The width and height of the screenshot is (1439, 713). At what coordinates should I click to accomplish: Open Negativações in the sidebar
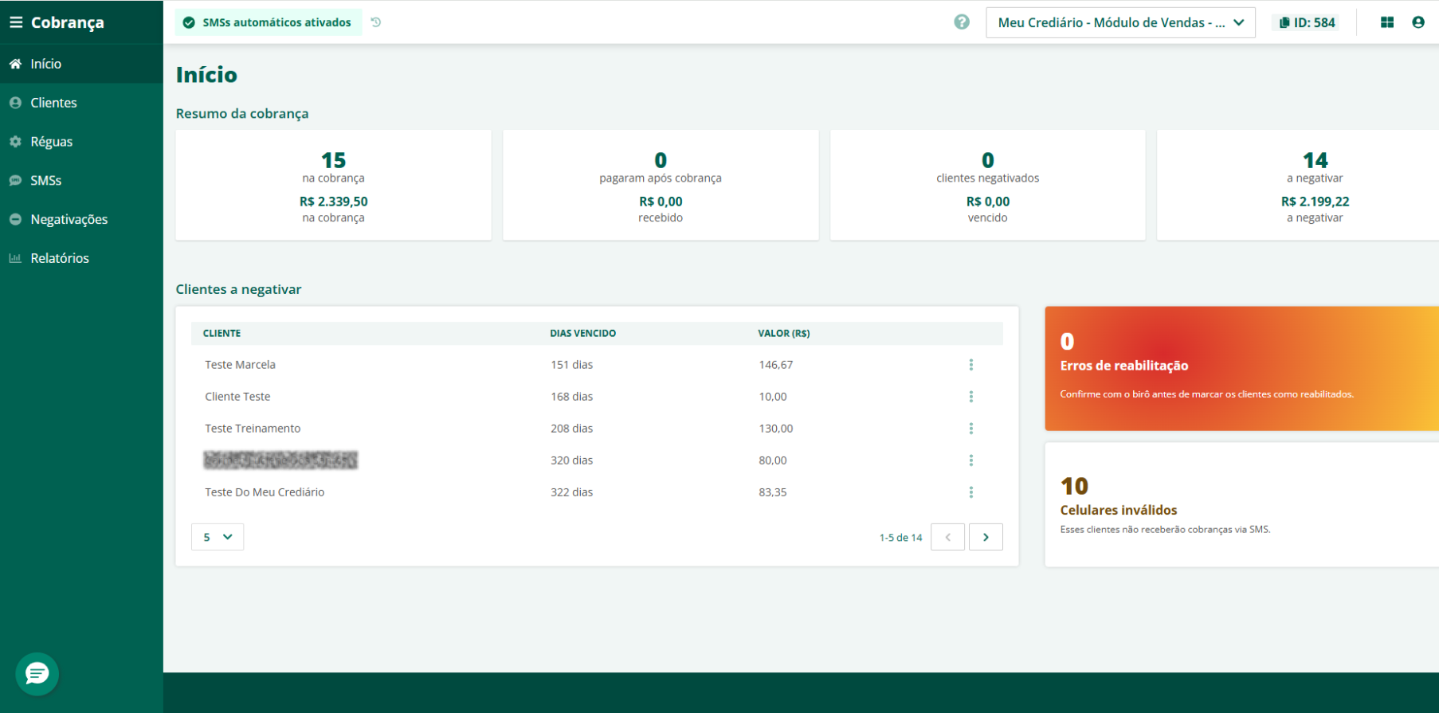[69, 219]
